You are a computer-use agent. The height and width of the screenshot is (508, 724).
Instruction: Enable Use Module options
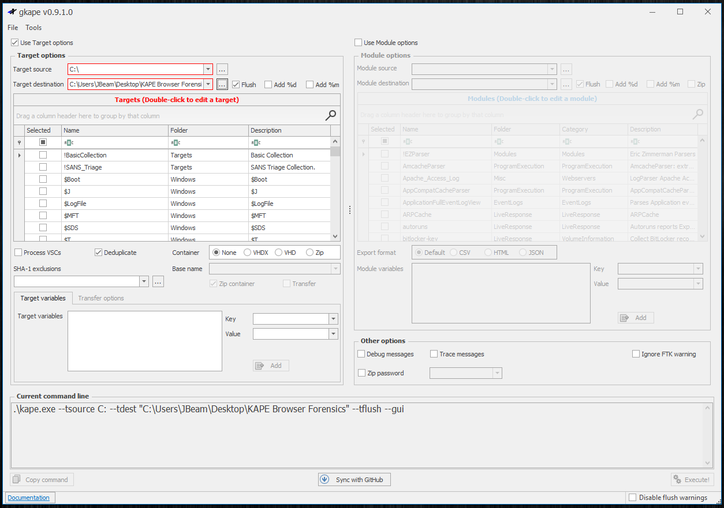pos(359,43)
